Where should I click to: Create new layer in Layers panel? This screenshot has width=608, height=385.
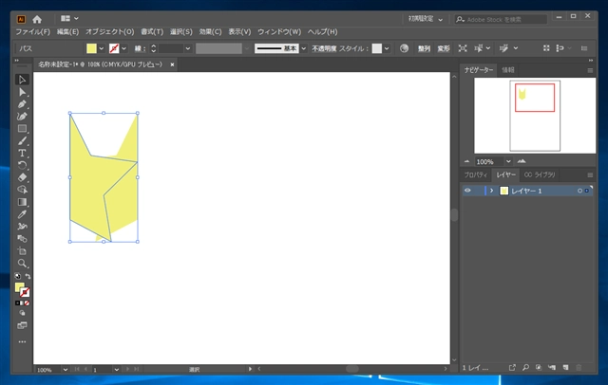click(x=566, y=368)
